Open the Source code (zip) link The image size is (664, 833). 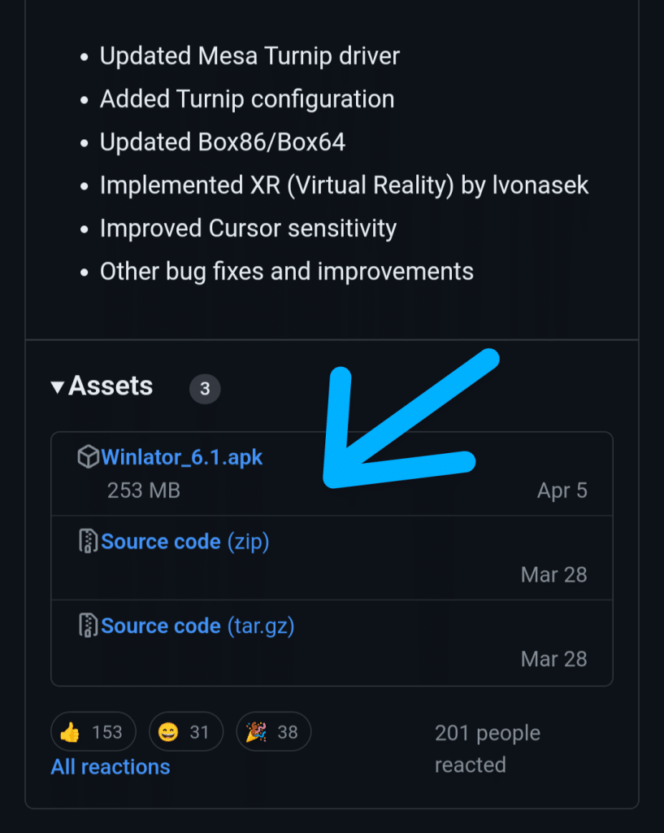pos(185,542)
